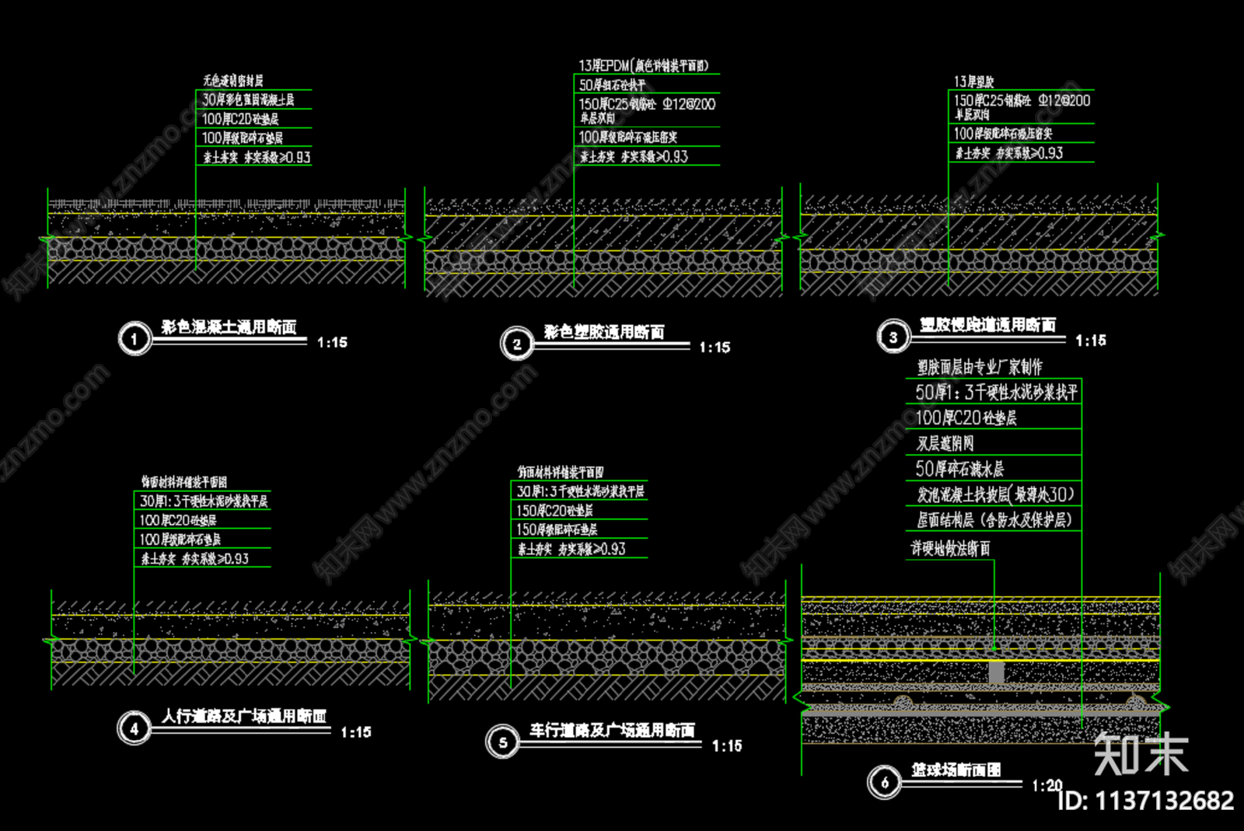Image resolution: width=1244 pixels, height=831 pixels.
Task: Select the label 13厚塑胶
Action: tap(974, 82)
